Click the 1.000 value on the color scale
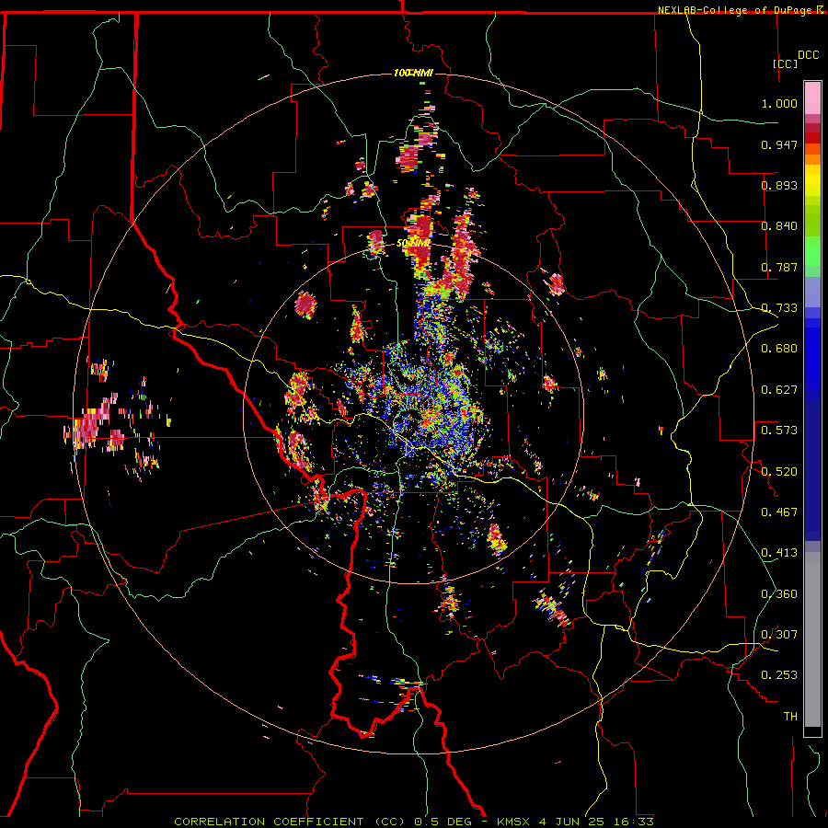 pyautogui.click(x=779, y=103)
